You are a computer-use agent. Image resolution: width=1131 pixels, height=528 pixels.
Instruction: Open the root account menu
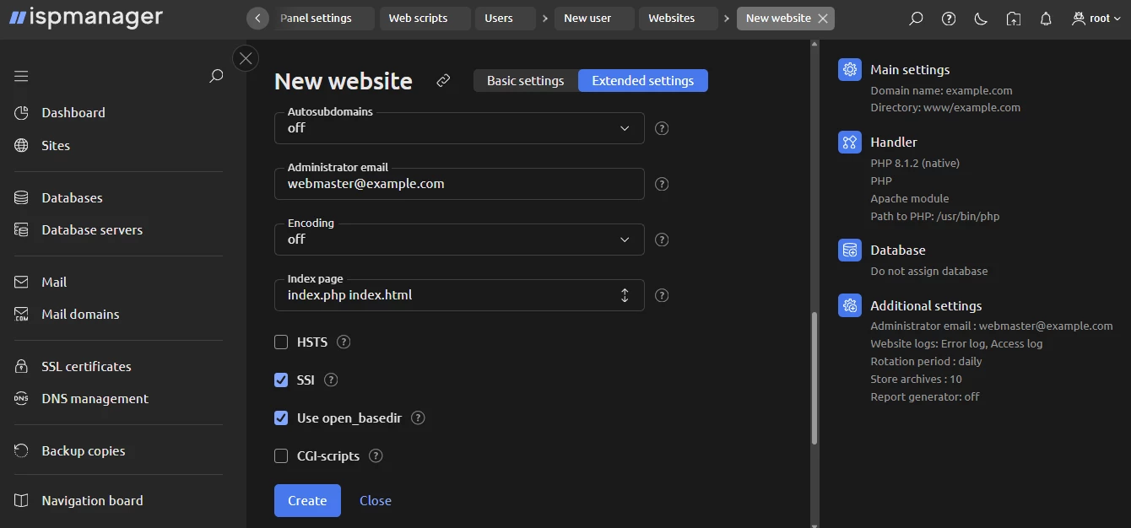point(1095,18)
